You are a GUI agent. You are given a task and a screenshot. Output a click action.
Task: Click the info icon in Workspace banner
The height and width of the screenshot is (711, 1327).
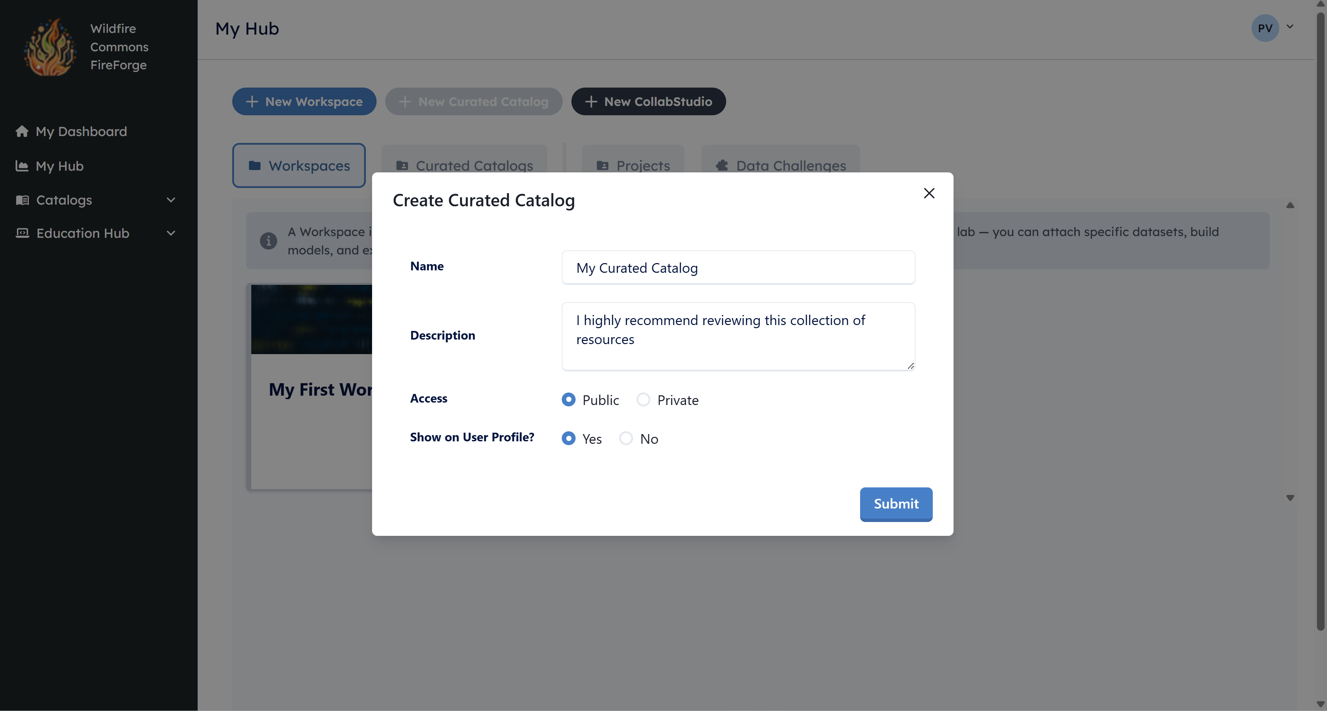(x=268, y=241)
